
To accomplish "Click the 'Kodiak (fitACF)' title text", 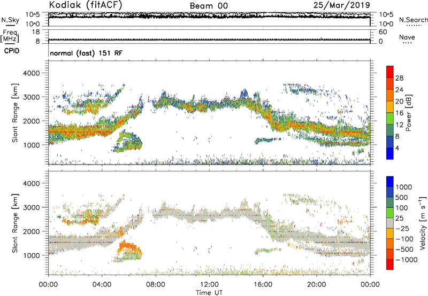I will point(86,5).
